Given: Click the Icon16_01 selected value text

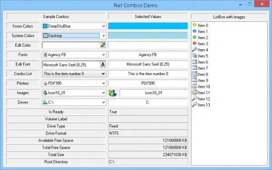Looking at the screenshot, I should pyautogui.click(x=154, y=93).
